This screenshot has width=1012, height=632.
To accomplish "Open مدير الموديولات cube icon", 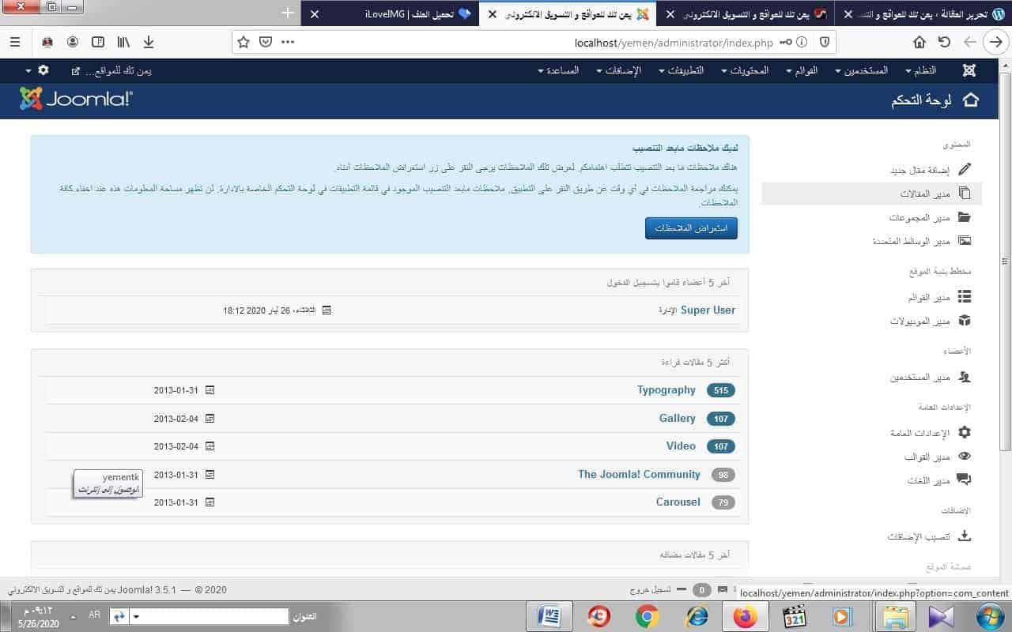I will pos(965,320).
